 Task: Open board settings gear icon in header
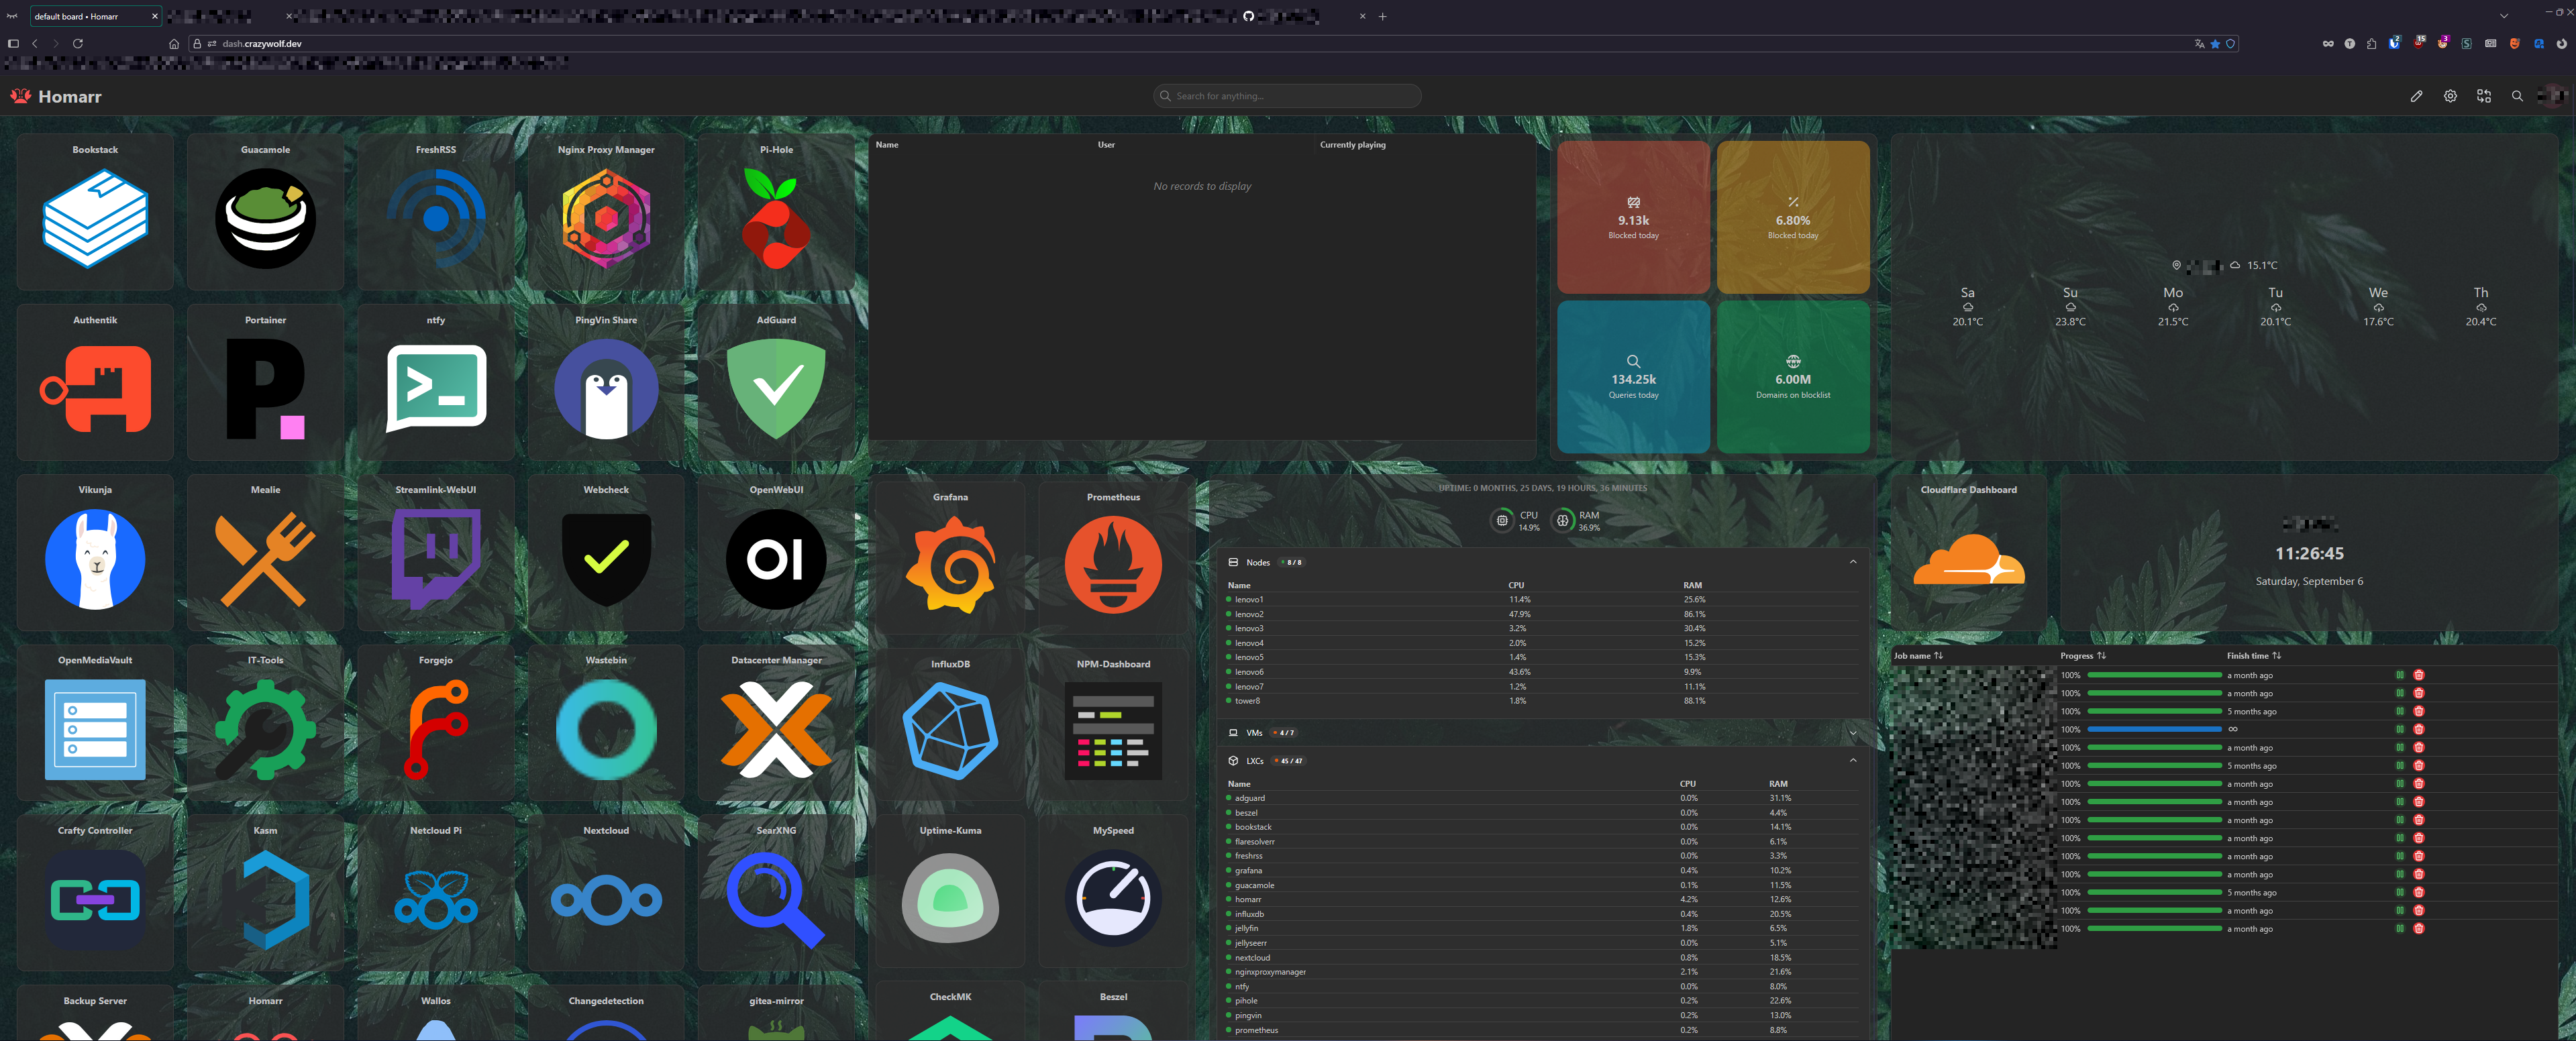click(2450, 96)
